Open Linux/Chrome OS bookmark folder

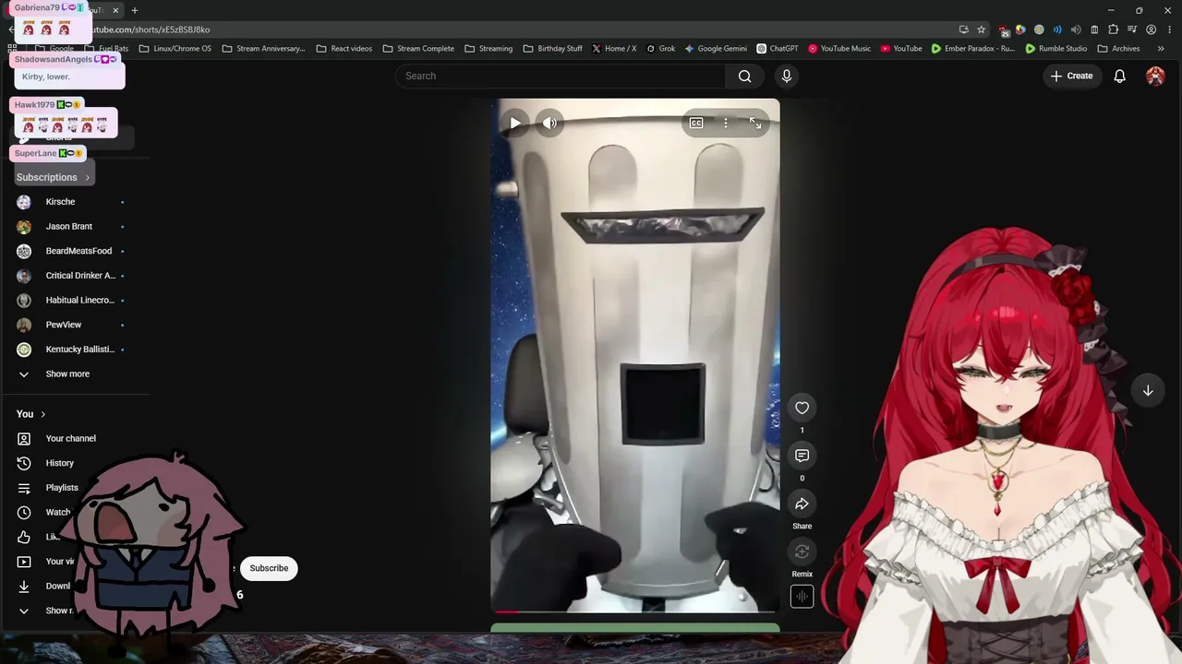coord(175,49)
